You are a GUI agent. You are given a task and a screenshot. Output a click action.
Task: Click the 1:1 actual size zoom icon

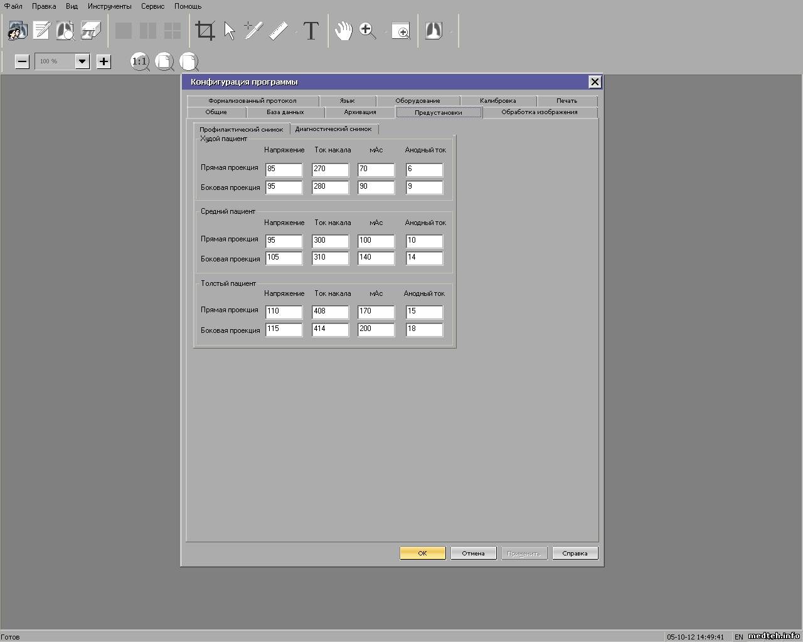click(139, 61)
